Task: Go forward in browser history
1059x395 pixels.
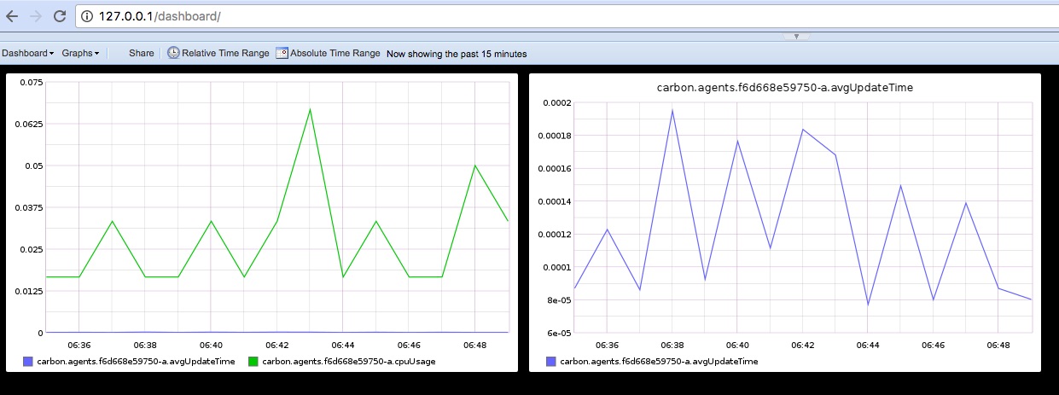Action: [35, 16]
